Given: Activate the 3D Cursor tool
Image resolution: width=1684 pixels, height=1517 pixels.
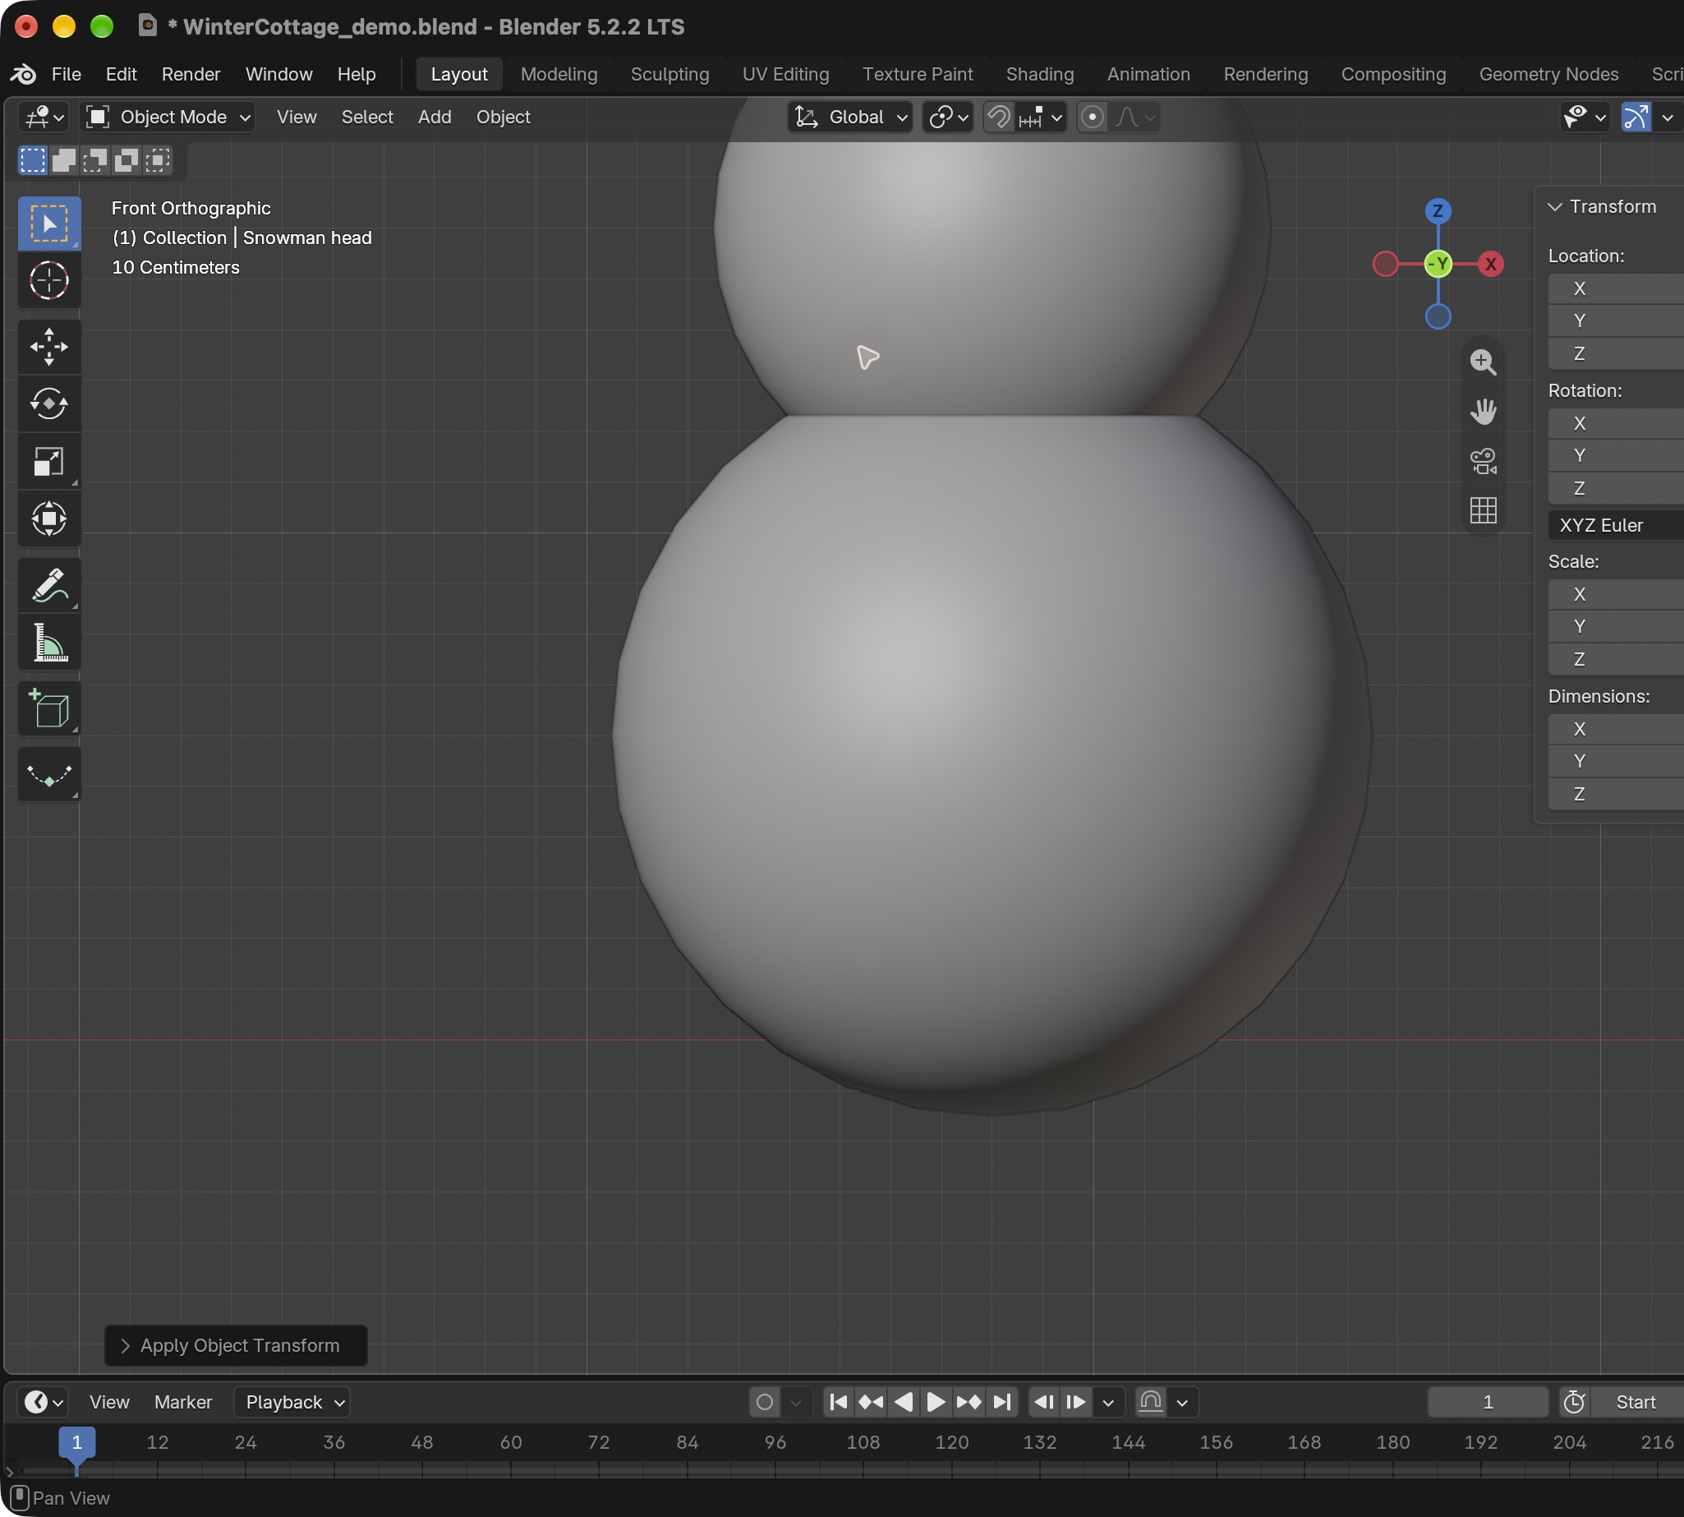Looking at the screenshot, I should point(49,281).
